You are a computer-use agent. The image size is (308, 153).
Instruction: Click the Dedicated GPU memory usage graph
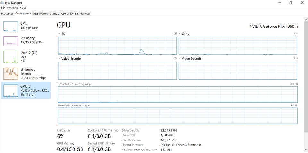pyautogui.click(x=177, y=94)
